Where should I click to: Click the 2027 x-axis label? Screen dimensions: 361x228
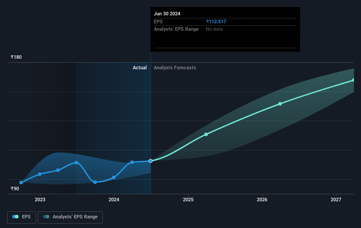tap(336, 199)
